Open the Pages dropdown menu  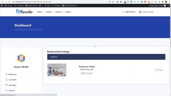(x=68, y=12)
